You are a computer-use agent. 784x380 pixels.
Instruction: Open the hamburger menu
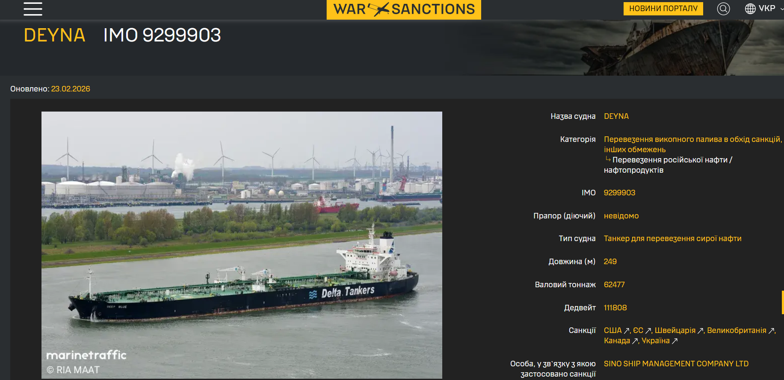(x=33, y=9)
